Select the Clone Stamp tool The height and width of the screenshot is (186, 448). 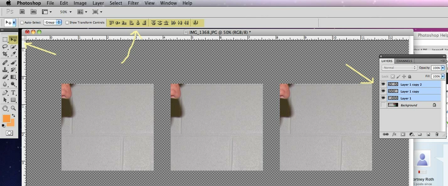[5, 70]
